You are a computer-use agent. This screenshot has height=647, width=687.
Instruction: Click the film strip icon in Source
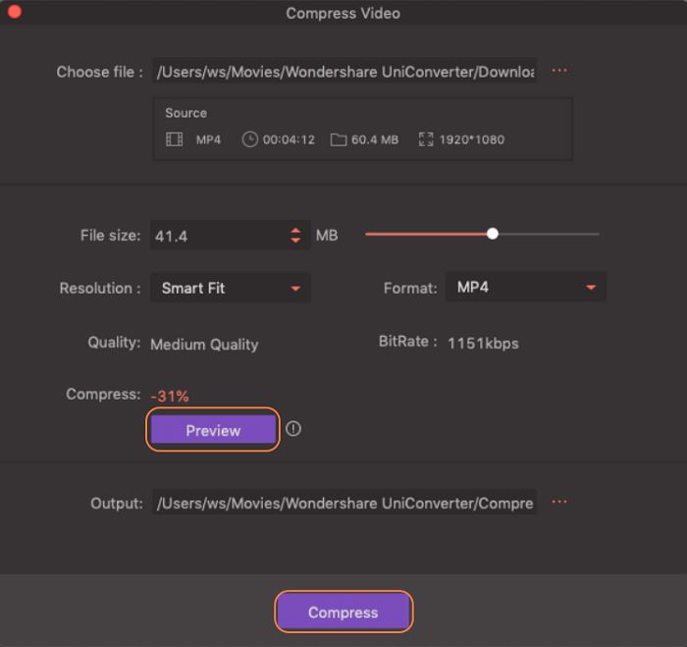[x=175, y=139]
